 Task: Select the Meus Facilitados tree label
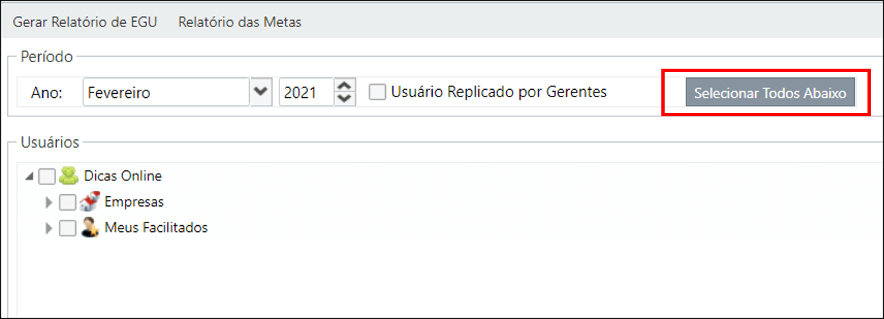click(x=157, y=228)
